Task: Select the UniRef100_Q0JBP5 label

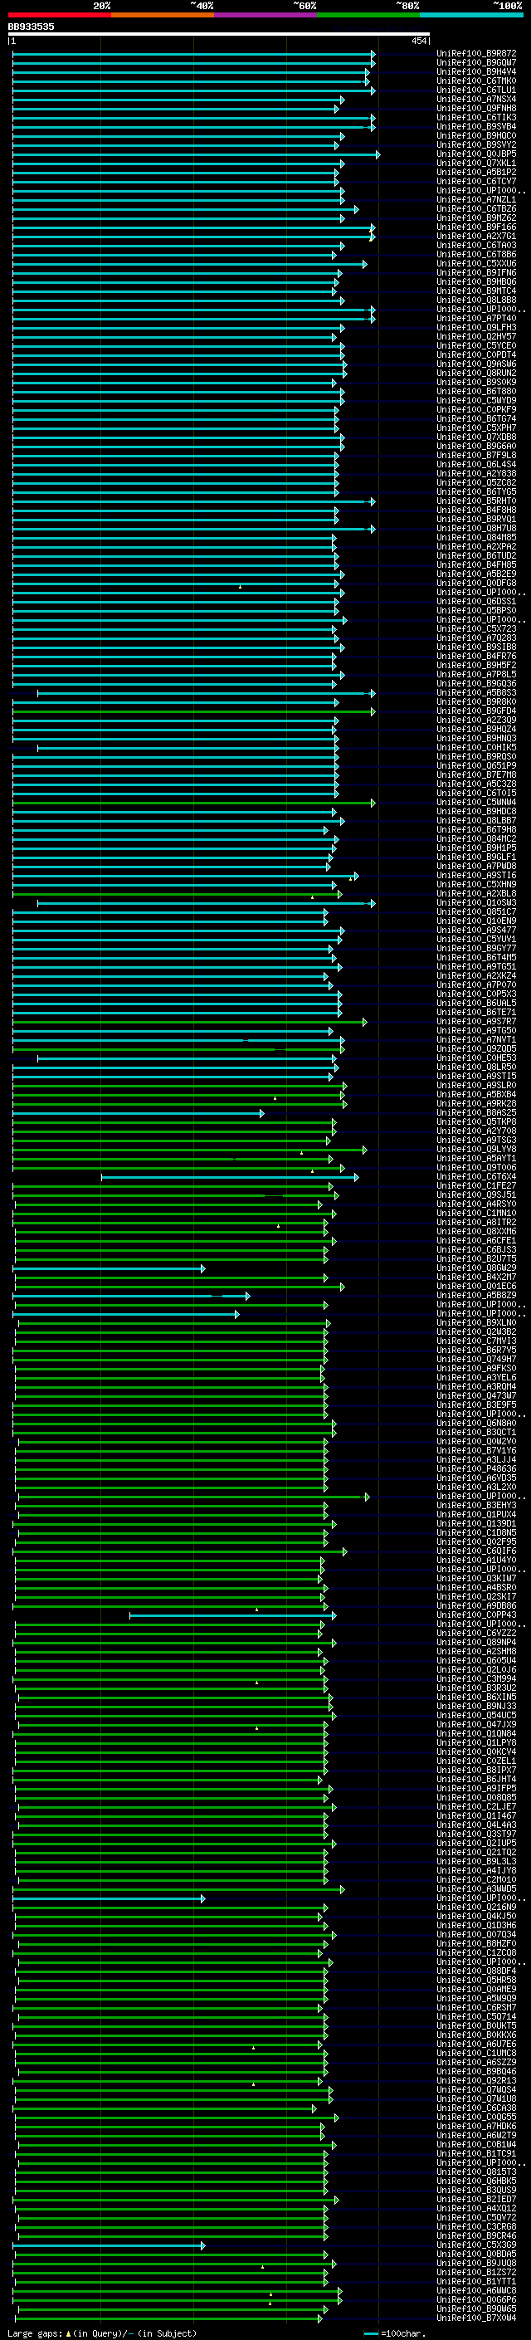Action: click(x=476, y=154)
